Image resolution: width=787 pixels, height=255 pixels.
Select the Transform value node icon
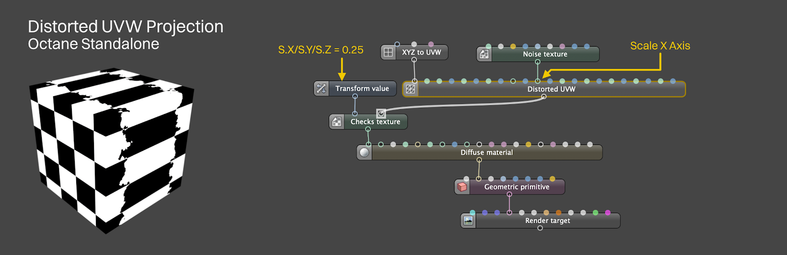pyautogui.click(x=321, y=88)
